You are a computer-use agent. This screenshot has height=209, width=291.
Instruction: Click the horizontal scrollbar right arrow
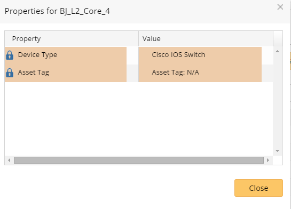[x=268, y=160]
